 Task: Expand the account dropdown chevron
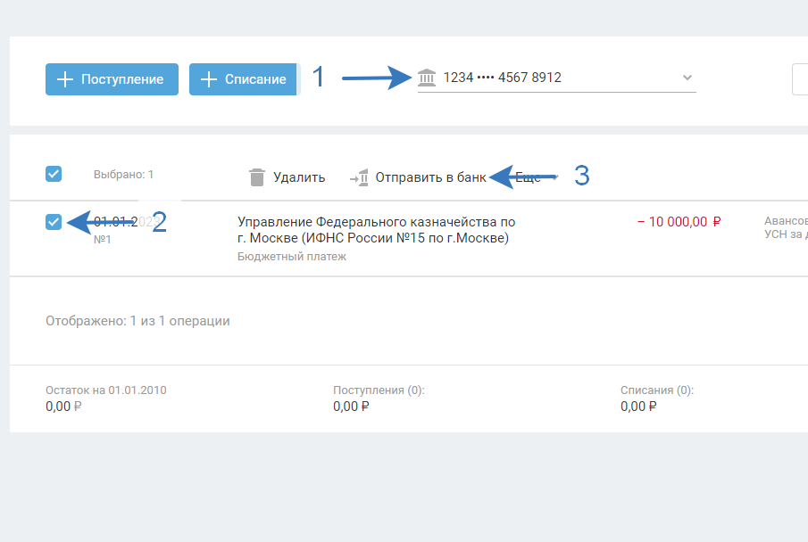(x=687, y=78)
